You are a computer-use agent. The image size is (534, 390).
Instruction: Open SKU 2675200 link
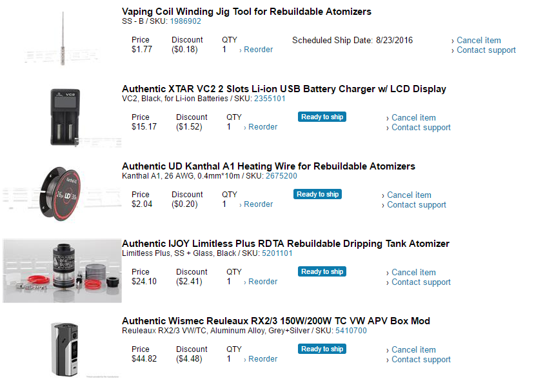281,176
